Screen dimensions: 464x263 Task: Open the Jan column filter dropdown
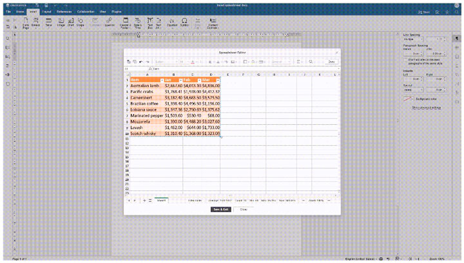click(x=180, y=80)
